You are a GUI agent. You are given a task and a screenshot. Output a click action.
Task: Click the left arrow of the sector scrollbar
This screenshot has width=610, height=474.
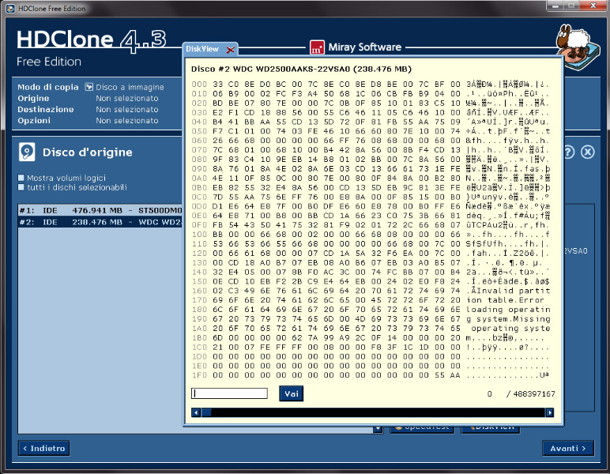[x=196, y=412]
